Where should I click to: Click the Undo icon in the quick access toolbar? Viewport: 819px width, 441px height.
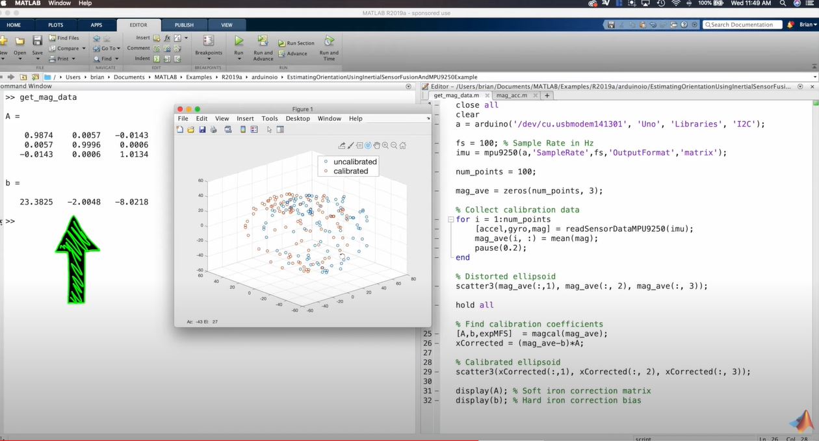(653, 25)
